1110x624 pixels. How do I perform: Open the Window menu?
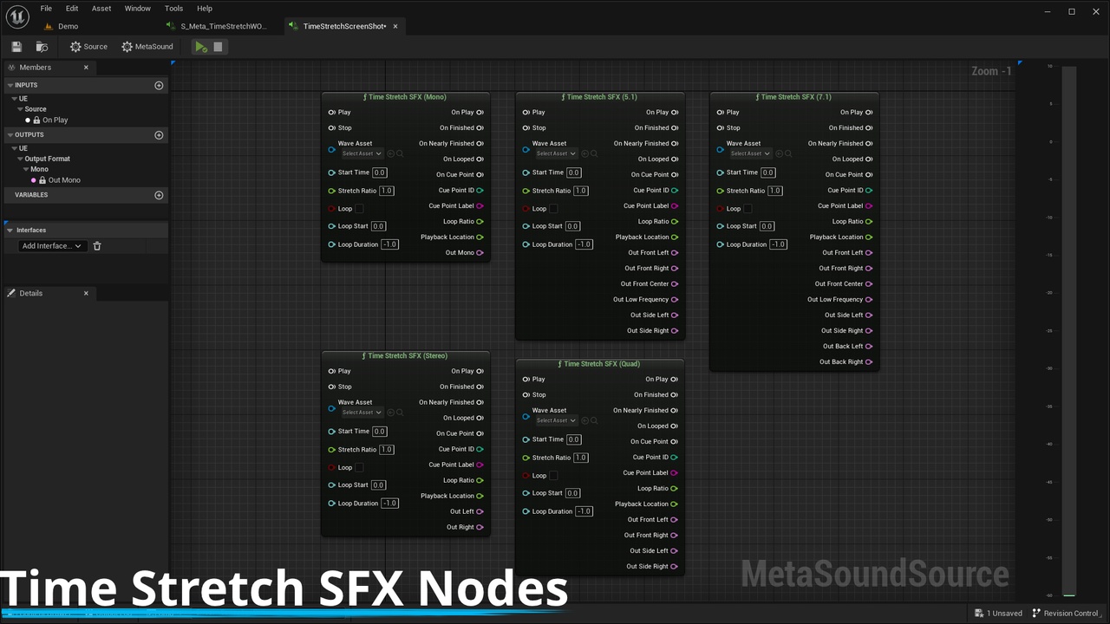click(137, 9)
